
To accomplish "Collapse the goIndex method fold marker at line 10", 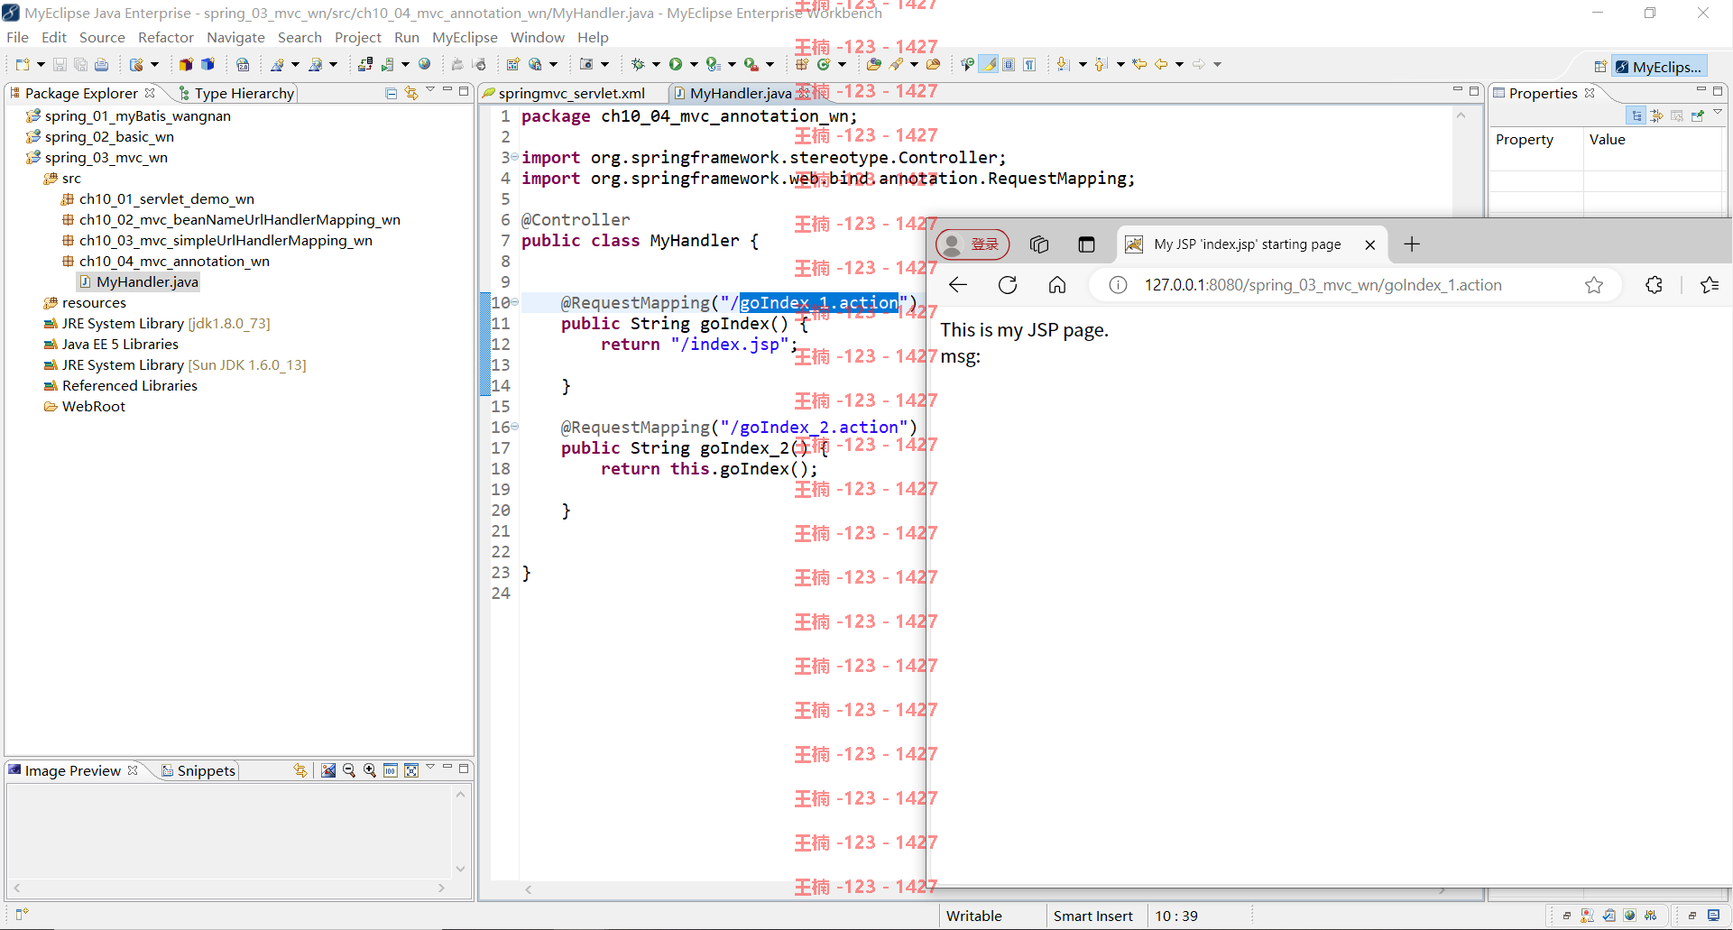I will click(515, 302).
